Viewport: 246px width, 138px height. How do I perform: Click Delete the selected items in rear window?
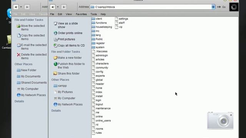(x=32, y=56)
